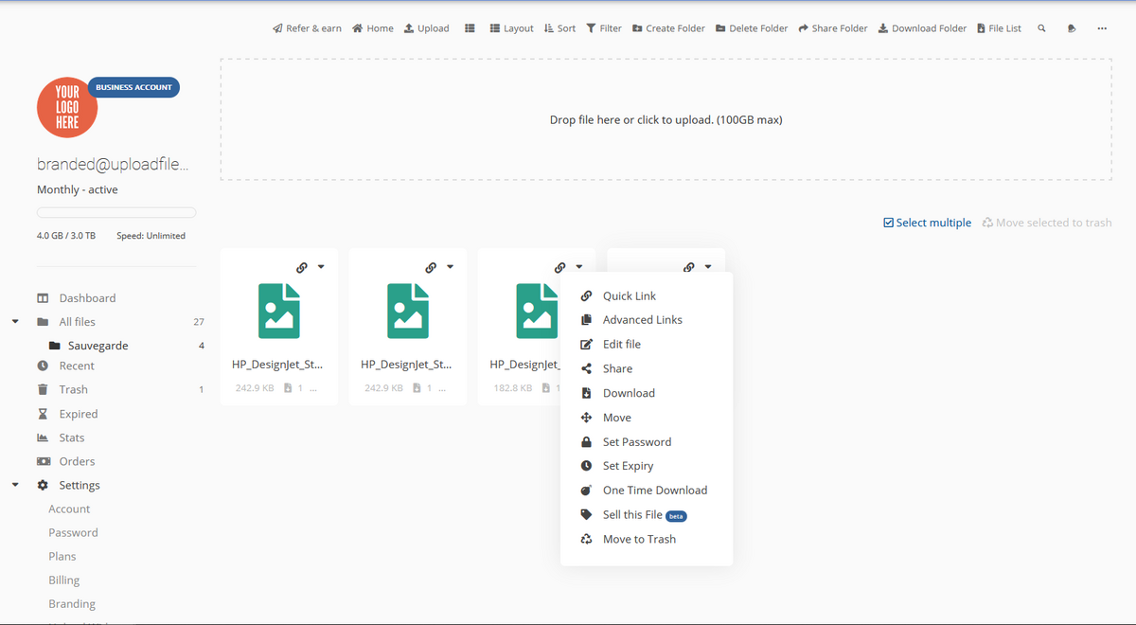Open Refer & earn in the top toolbar

[307, 28]
